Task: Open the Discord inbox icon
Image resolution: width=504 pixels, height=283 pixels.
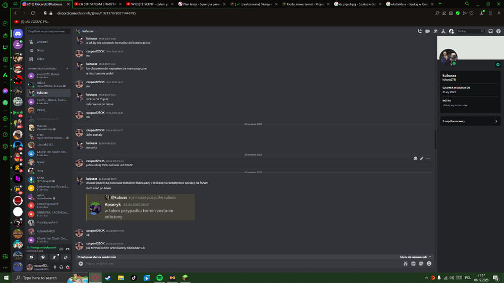Action: click(x=490, y=31)
